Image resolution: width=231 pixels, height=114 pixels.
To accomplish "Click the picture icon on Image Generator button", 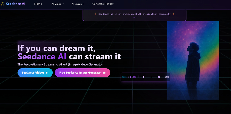I will point(104,73).
